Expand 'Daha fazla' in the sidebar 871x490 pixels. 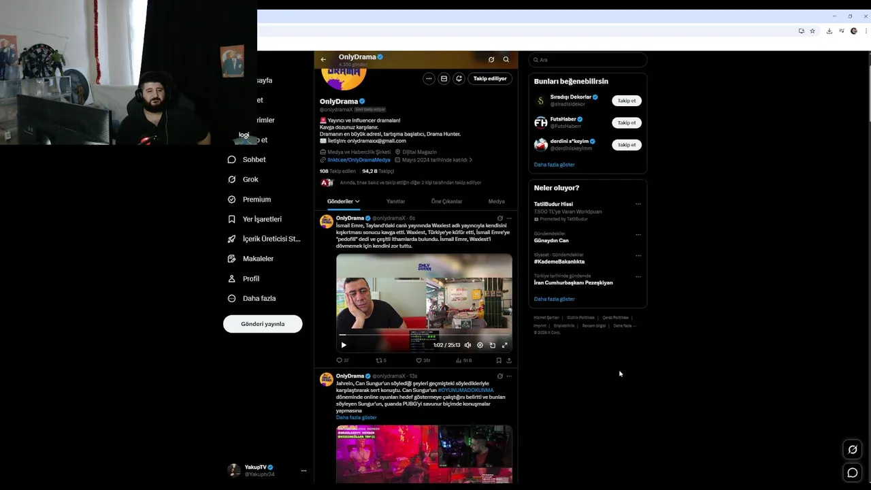coord(252,298)
